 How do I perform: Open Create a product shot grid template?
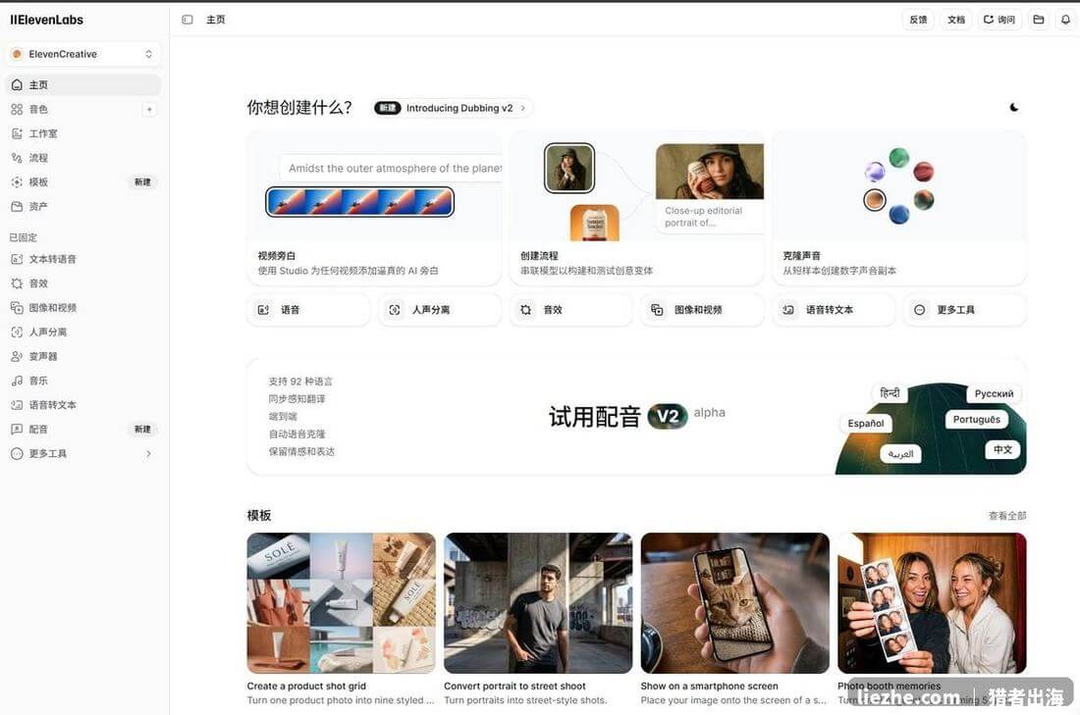point(341,619)
